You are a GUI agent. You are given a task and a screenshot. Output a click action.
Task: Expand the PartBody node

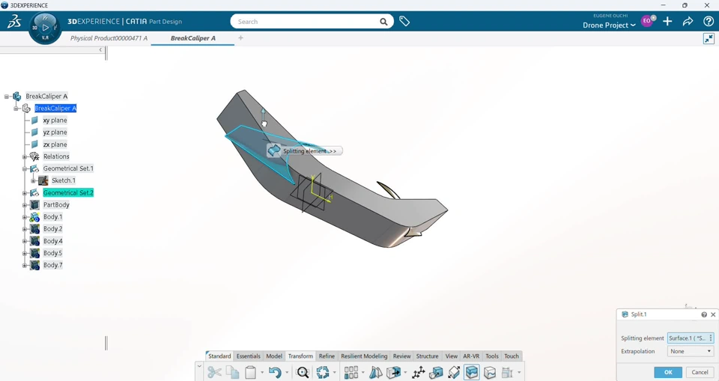click(25, 205)
